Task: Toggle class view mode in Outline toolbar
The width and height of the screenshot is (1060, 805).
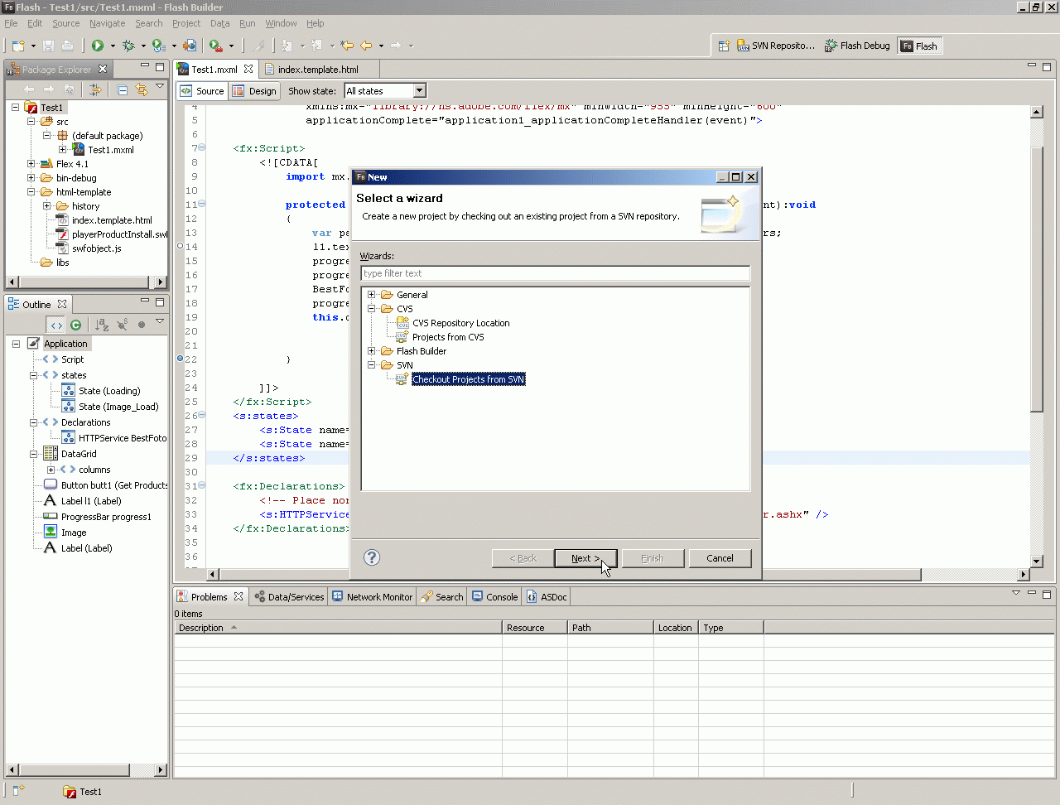Action: 76,325
